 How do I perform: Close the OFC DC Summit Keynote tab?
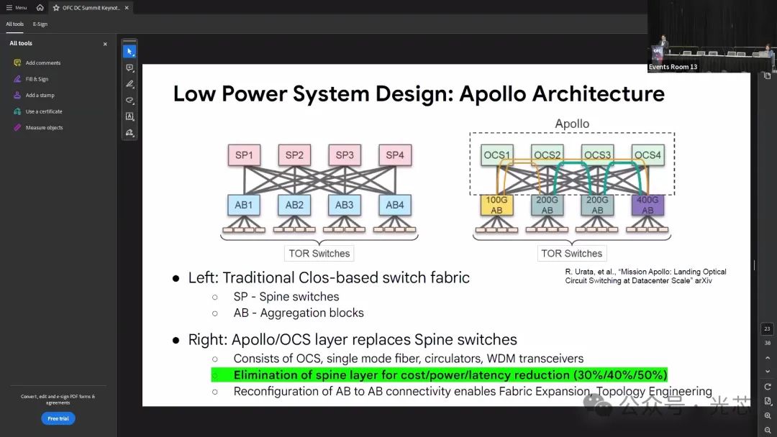point(127,8)
